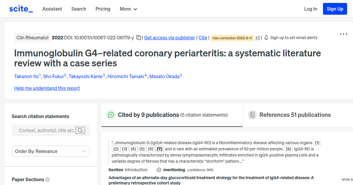Click the Paper Sections info icon
This screenshot has height=185, width=353.
48,179
